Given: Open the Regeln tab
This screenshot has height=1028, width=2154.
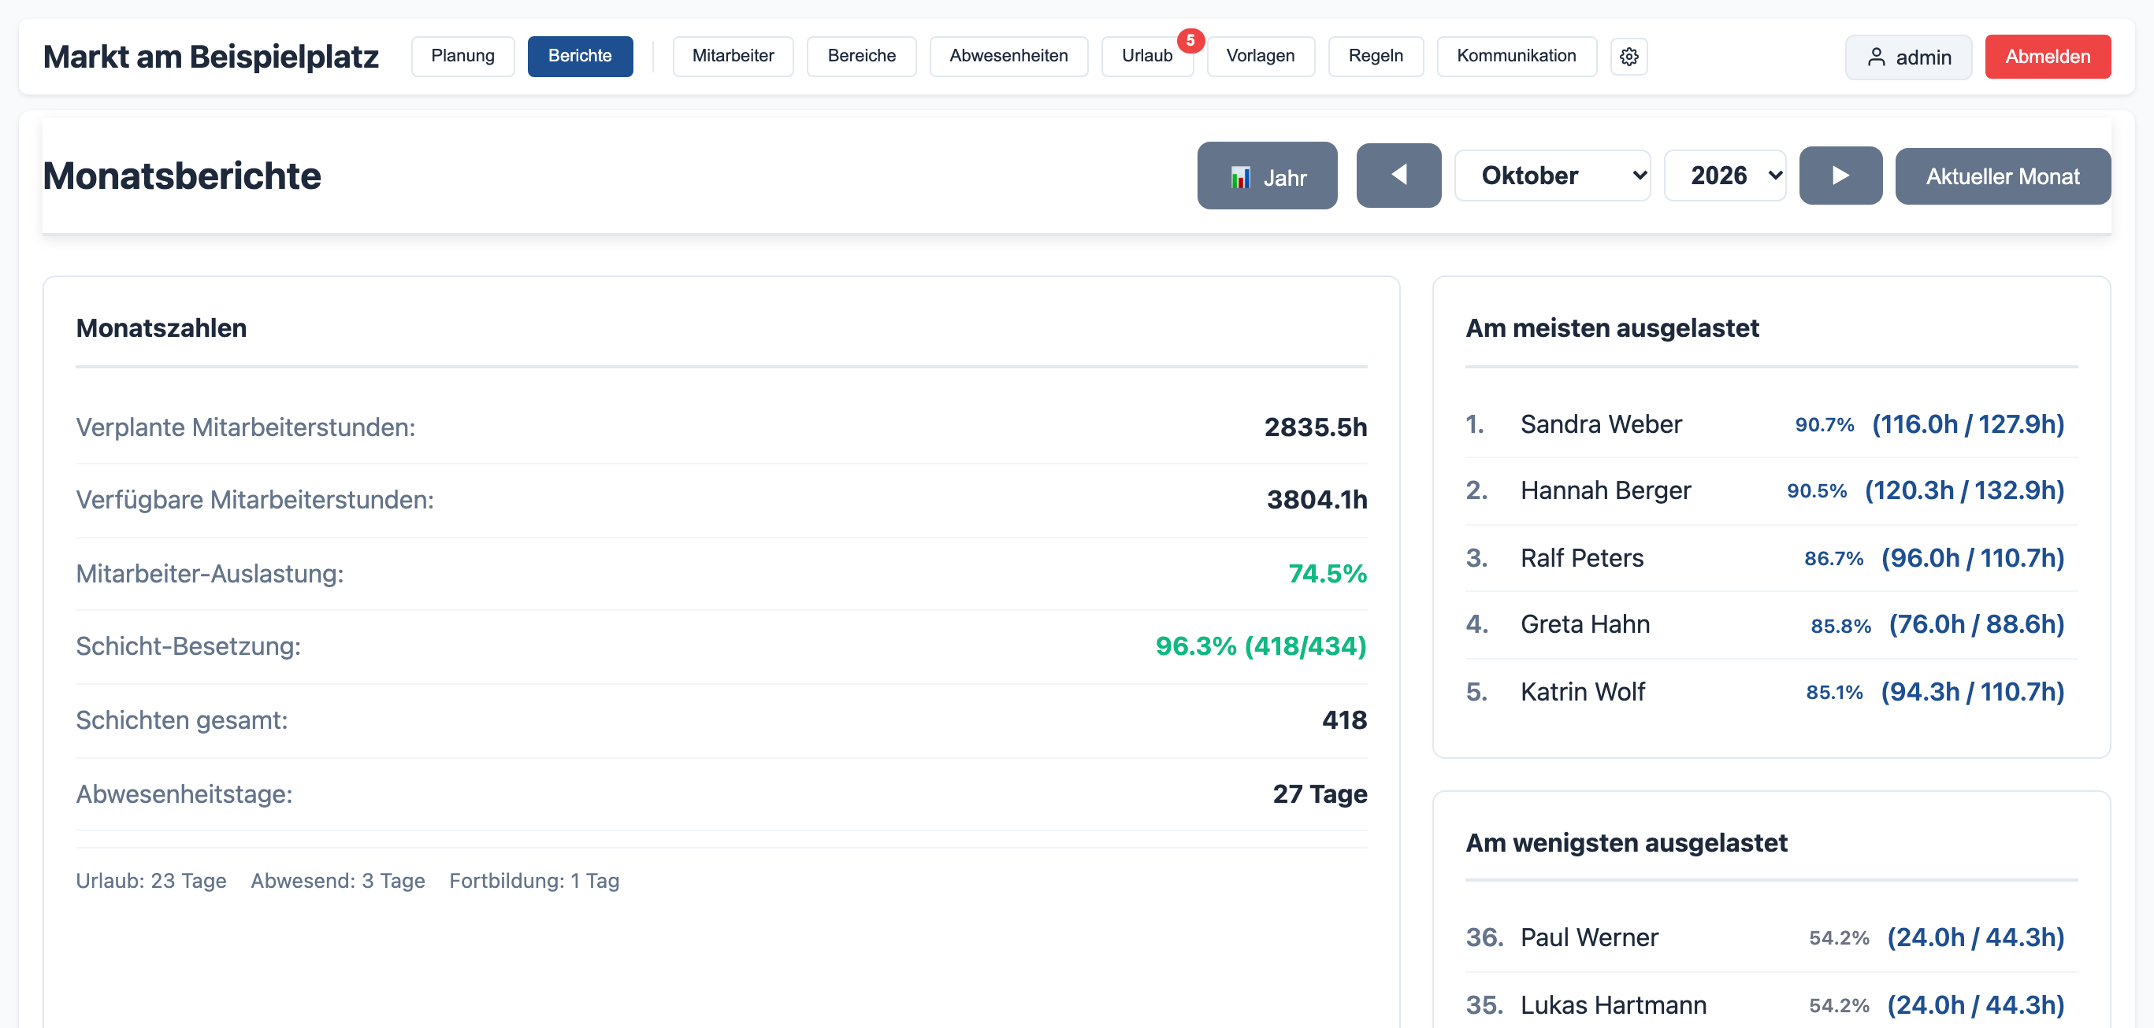Looking at the screenshot, I should pos(1376,56).
